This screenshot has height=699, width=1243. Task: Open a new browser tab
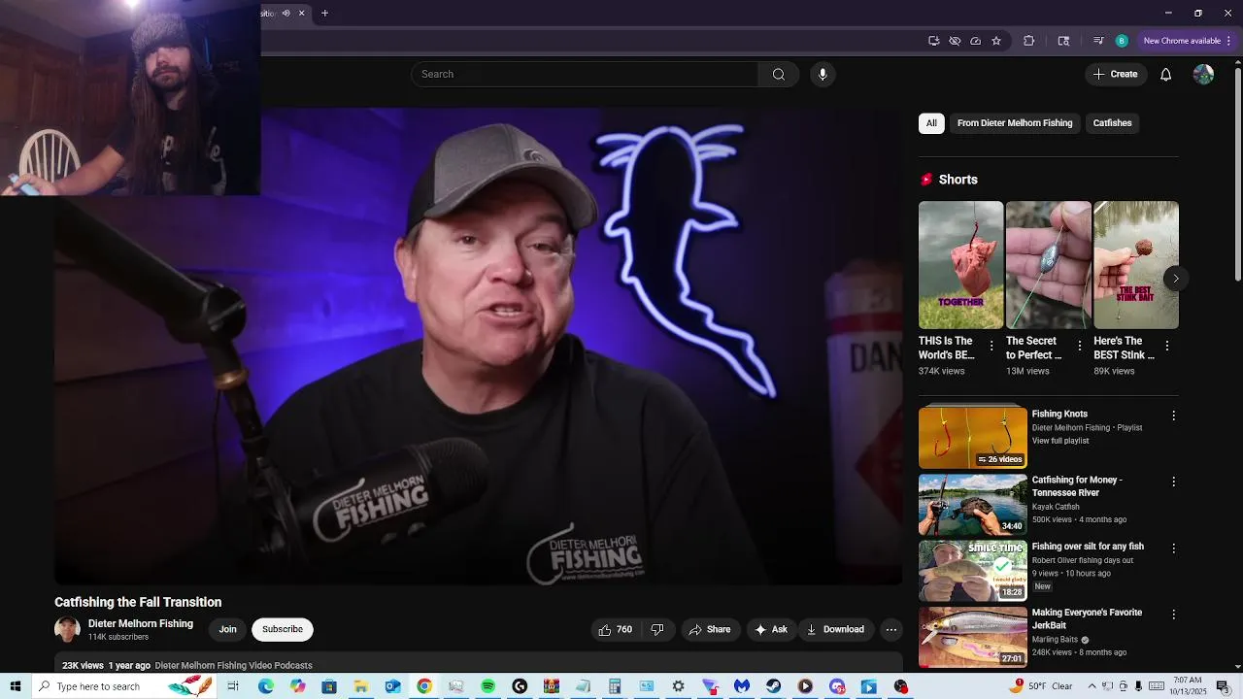click(x=324, y=14)
